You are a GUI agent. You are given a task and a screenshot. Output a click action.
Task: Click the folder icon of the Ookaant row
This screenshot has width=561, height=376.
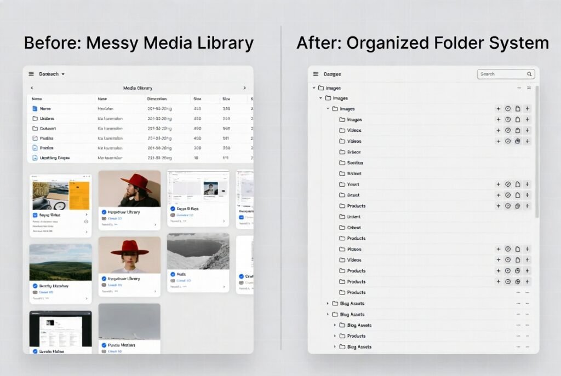pos(35,128)
